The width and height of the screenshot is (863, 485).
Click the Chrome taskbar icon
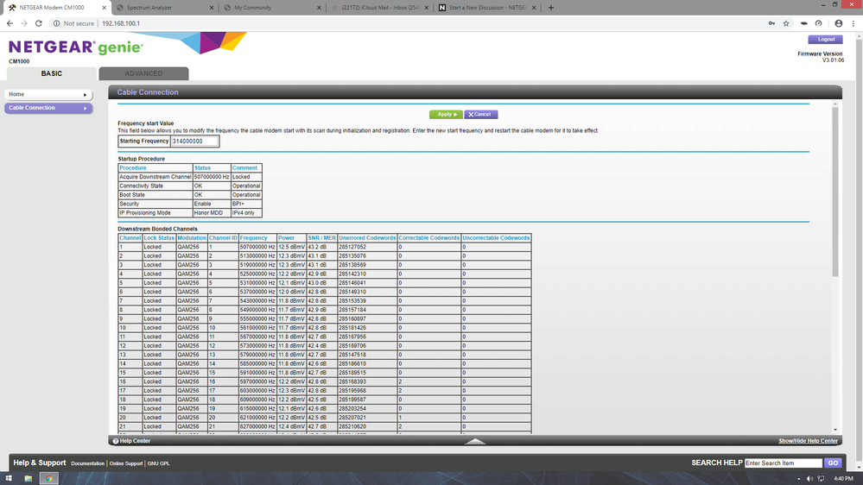[x=49, y=478]
